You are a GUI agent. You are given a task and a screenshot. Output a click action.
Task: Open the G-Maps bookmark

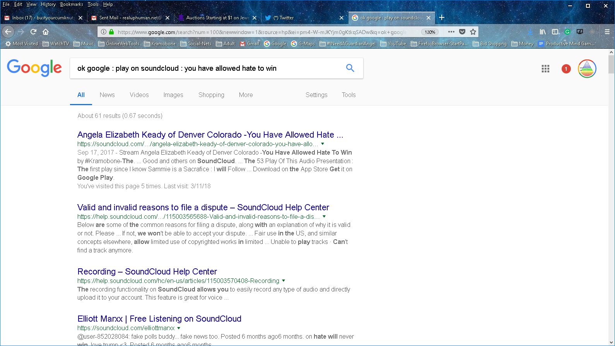(x=303, y=44)
